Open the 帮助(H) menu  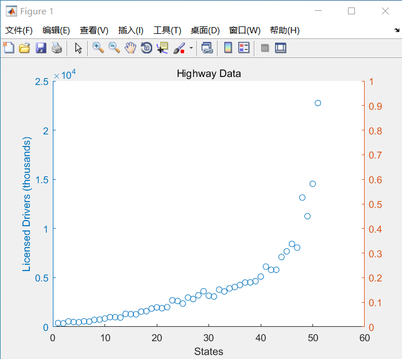285,30
